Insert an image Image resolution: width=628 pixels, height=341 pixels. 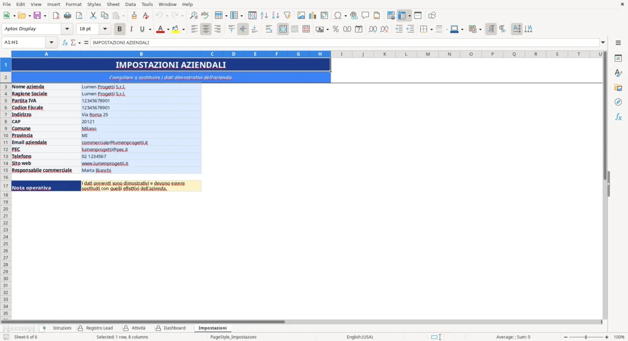[x=301, y=16]
